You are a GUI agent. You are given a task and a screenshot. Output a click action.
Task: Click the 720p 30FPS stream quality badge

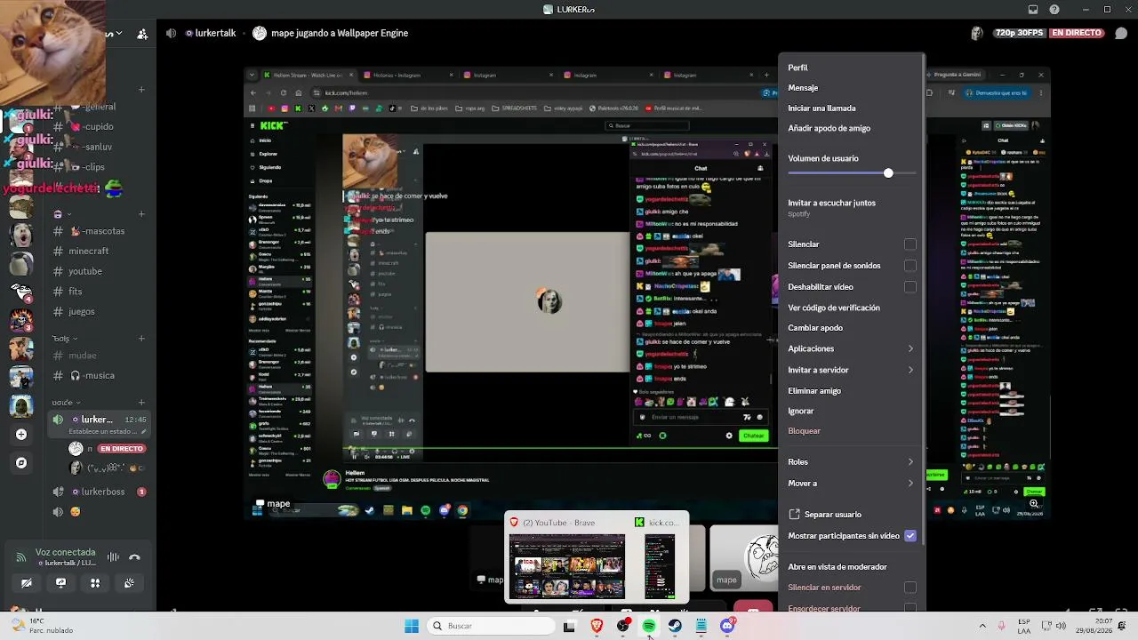1020,33
